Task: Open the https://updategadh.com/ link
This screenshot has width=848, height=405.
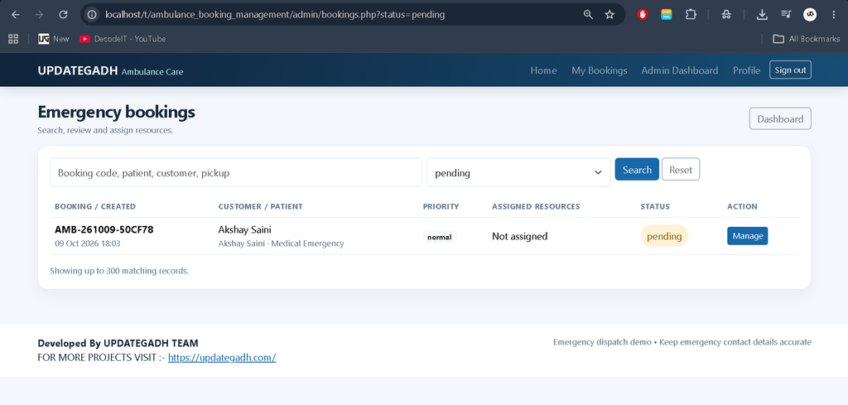Action: pos(222,358)
